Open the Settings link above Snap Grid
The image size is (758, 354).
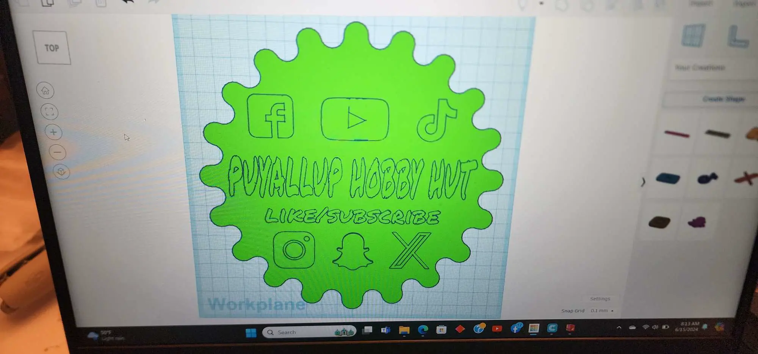600,299
